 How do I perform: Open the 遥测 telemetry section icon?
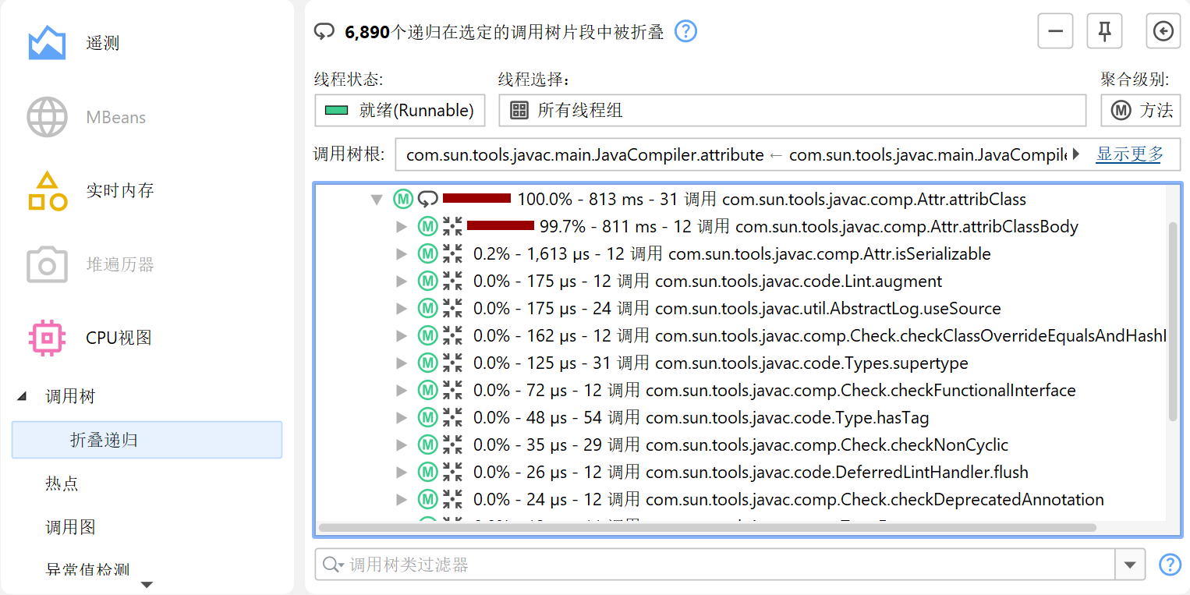click(x=47, y=43)
